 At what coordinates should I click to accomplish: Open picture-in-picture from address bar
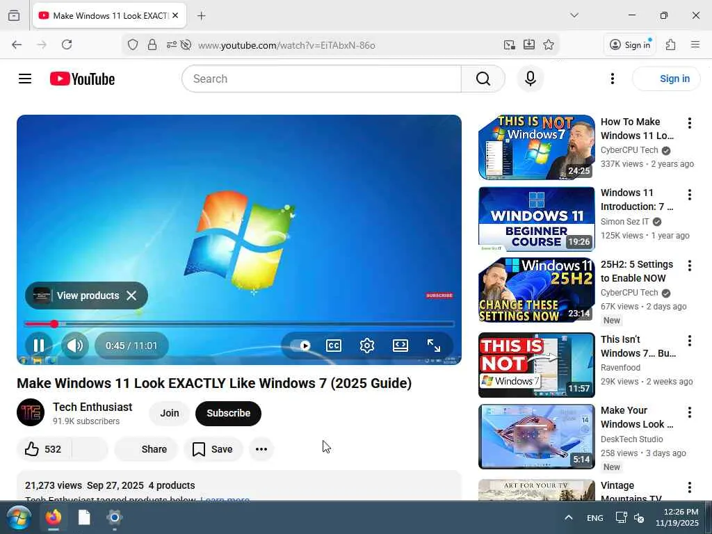coord(509,44)
